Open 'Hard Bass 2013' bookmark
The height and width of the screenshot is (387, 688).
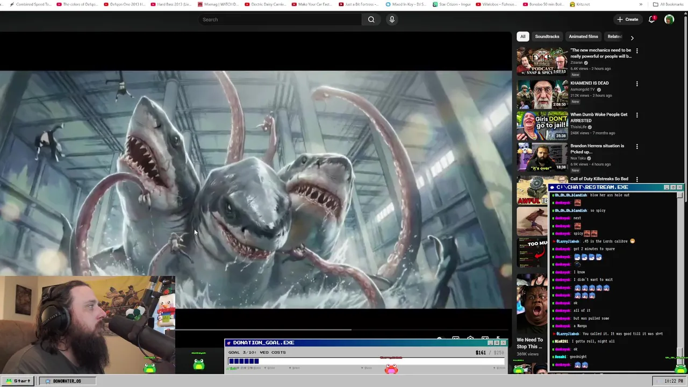[x=171, y=4]
